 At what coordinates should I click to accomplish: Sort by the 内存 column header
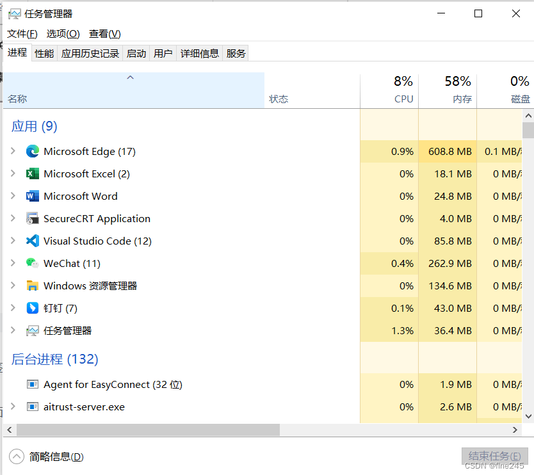(x=448, y=90)
